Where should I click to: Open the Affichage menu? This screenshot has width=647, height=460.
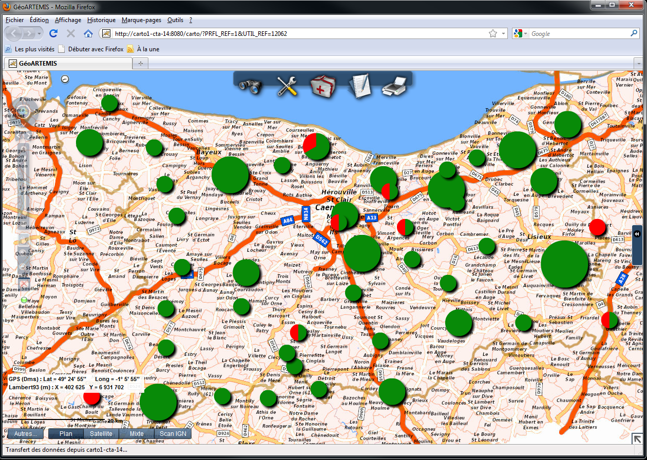coord(68,20)
